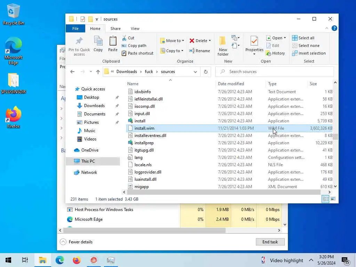
Task: Open the Copy to dropdown
Action: click(172, 51)
